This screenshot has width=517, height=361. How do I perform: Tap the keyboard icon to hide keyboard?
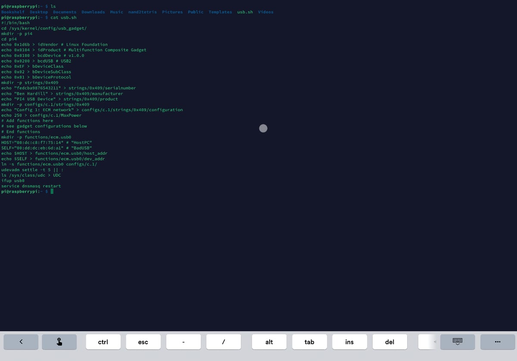point(457,342)
